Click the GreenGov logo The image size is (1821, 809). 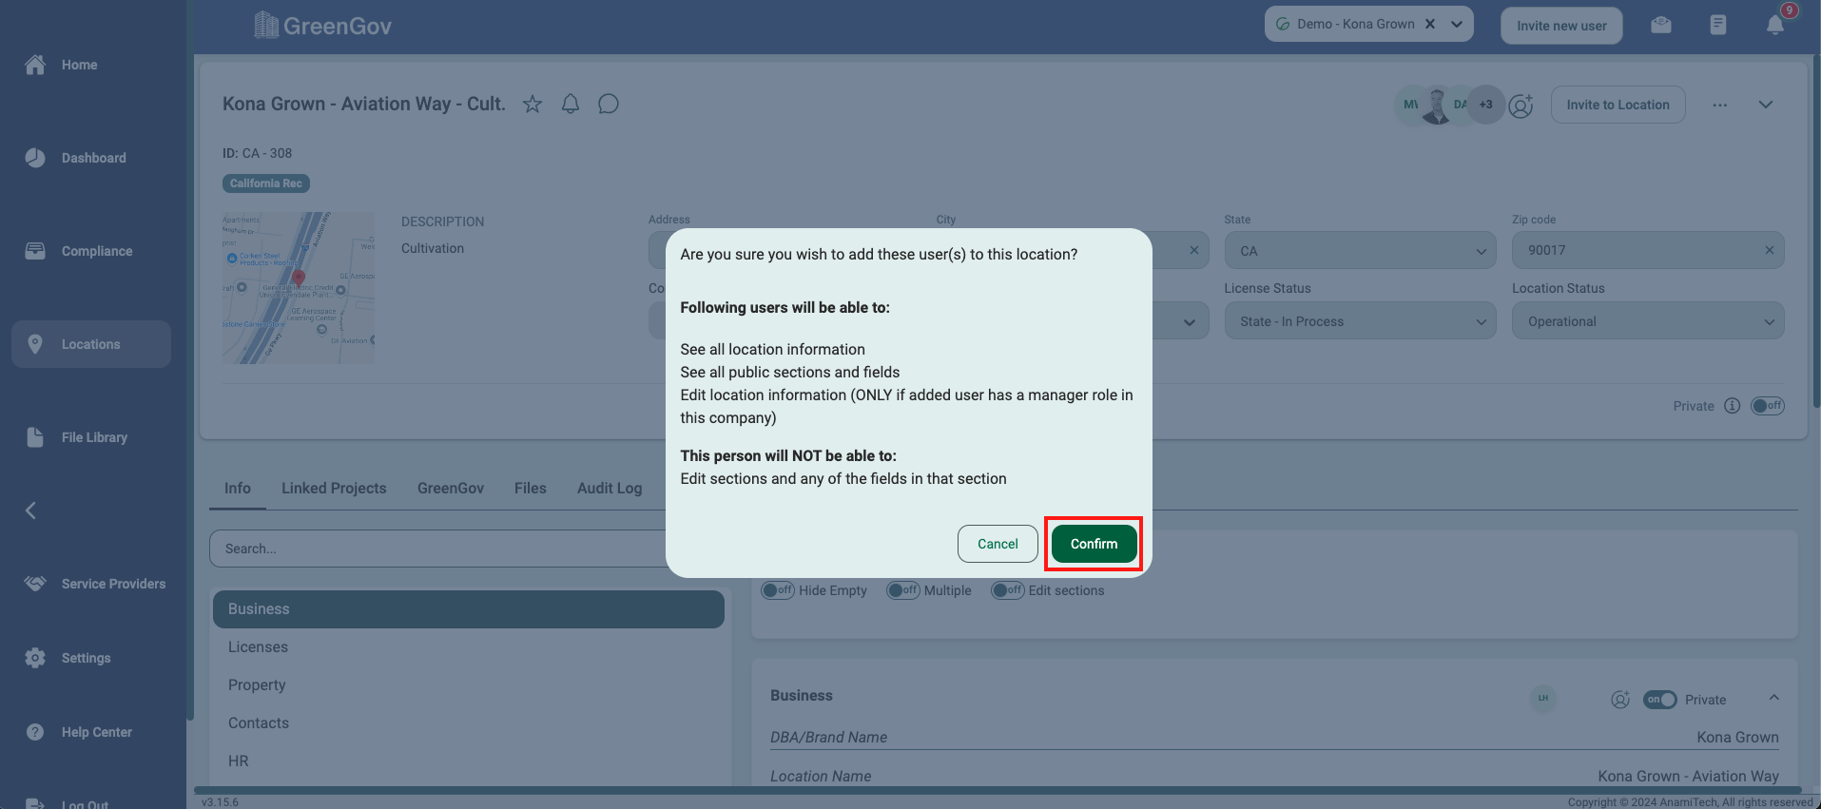323,26
